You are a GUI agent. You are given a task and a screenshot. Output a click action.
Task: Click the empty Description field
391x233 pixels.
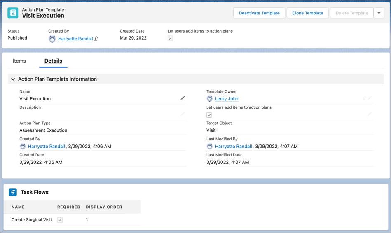tap(102, 114)
